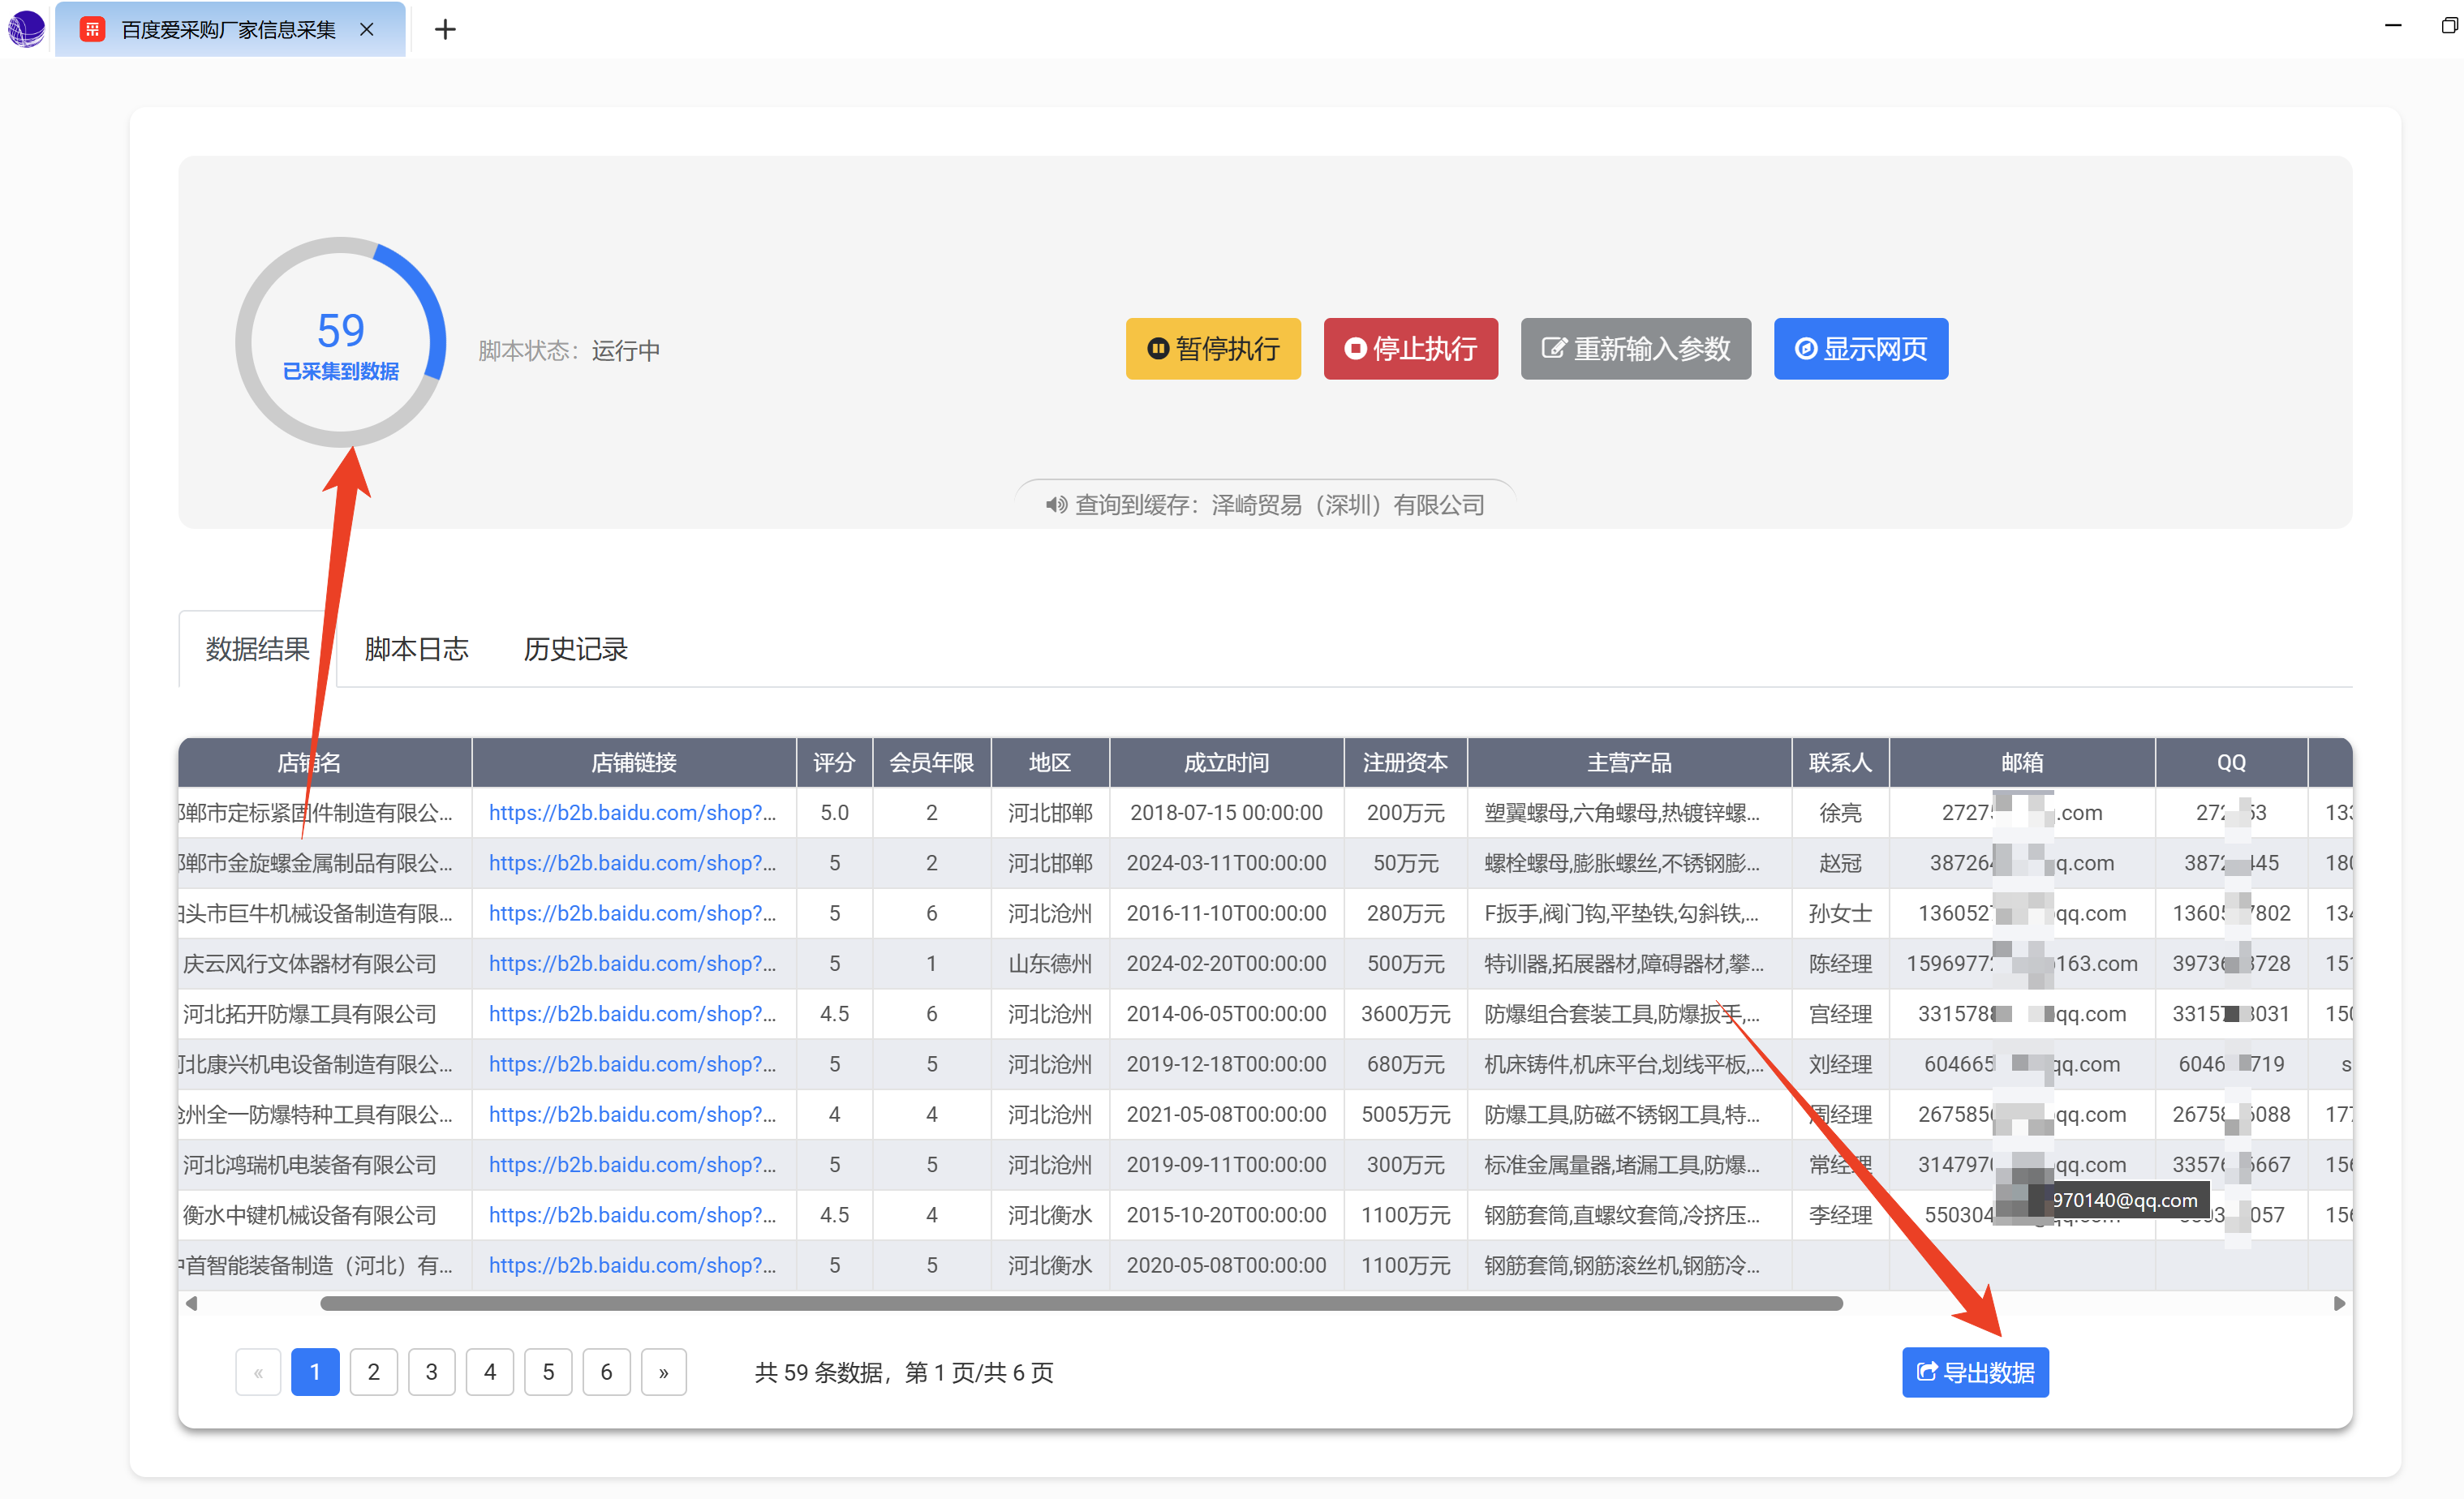
Task: Go to previous page with « button
Action: (258, 1372)
